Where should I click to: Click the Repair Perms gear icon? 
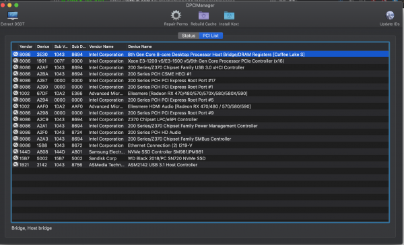point(176,15)
